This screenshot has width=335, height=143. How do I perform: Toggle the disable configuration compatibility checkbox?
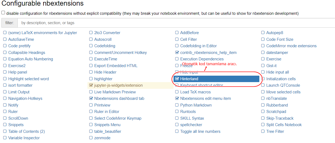(3, 13)
